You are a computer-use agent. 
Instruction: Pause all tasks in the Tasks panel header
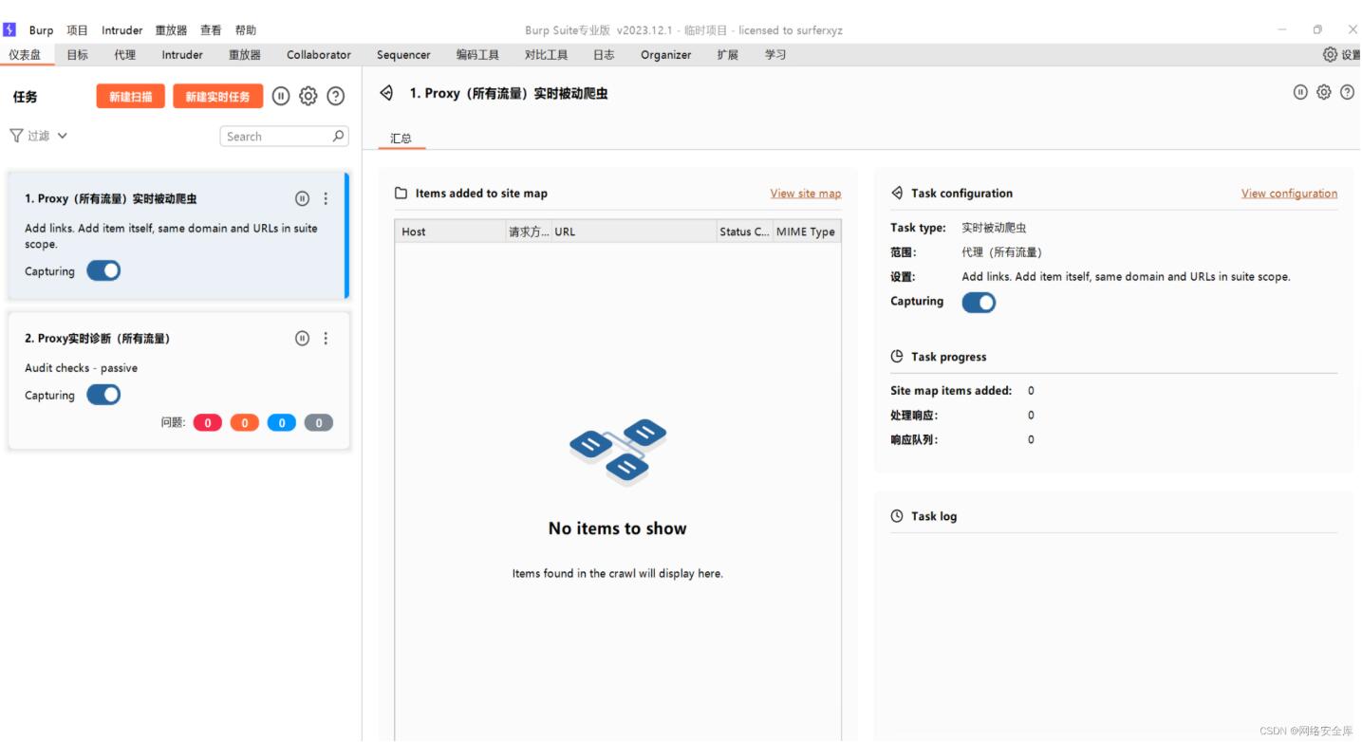pos(281,96)
